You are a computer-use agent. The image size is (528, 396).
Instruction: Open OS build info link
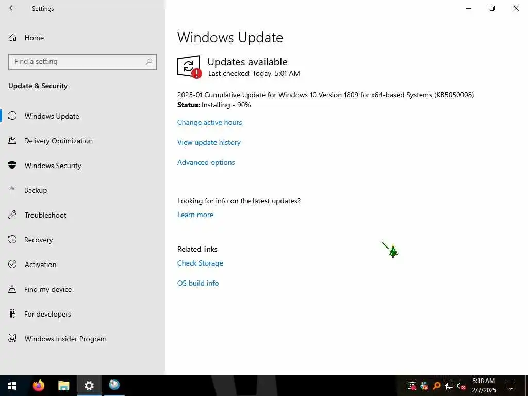(198, 283)
